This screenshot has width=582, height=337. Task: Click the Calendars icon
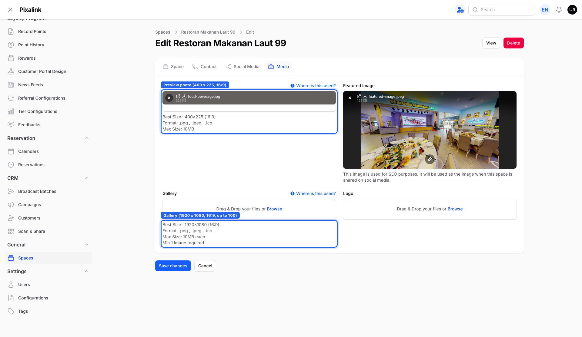(11, 151)
